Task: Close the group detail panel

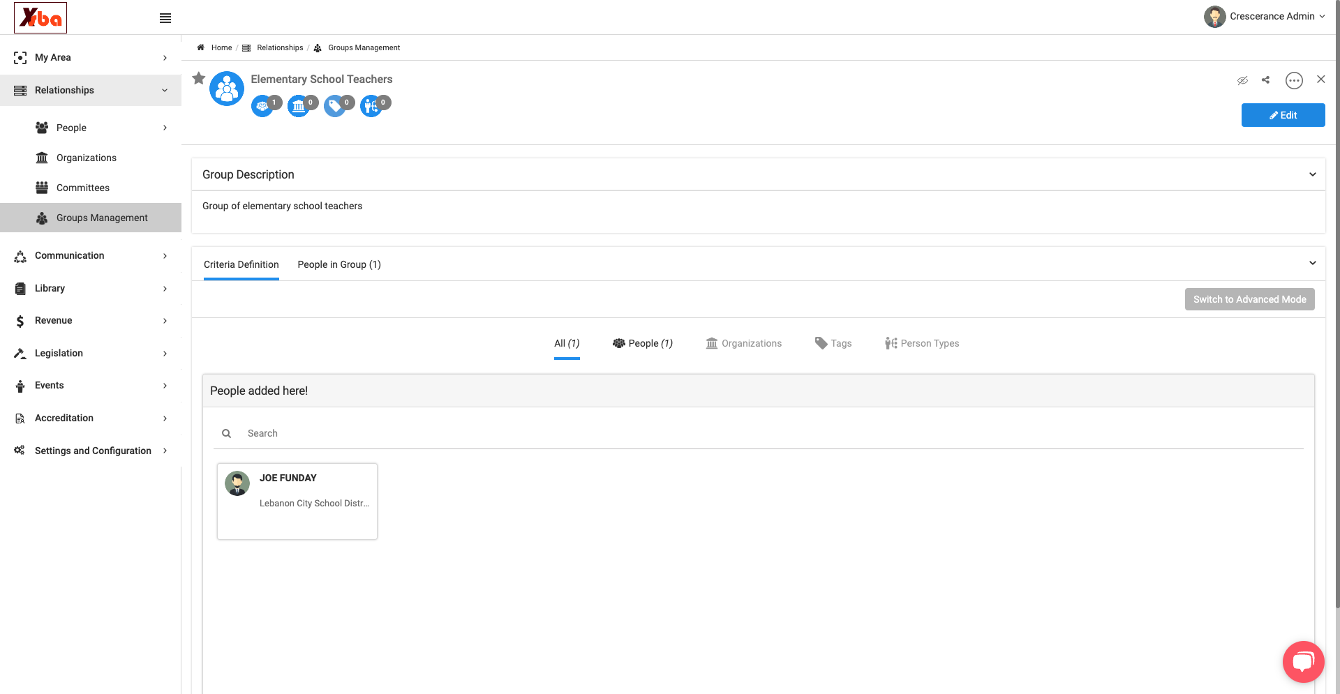Action: (1321, 80)
